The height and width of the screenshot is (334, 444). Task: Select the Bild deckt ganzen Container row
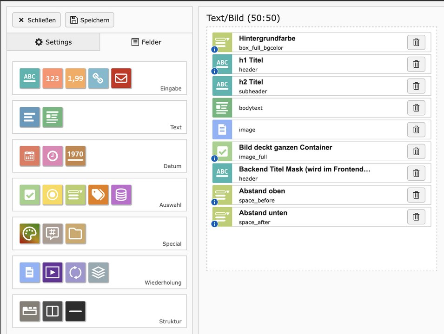coord(322,151)
